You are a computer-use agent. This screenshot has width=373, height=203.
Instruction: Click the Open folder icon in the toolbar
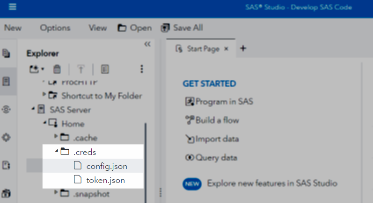point(122,28)
